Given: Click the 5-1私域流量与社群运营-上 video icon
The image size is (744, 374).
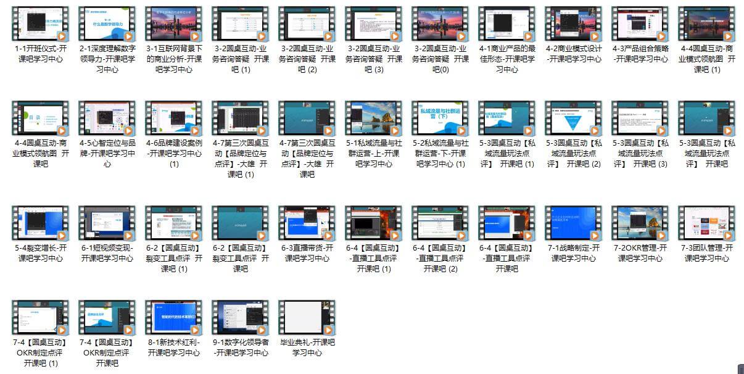Looking at the screenshot, I should (374, 118).
